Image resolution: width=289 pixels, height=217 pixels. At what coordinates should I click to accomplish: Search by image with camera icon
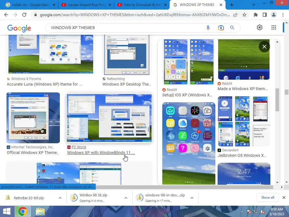(221, 28)
